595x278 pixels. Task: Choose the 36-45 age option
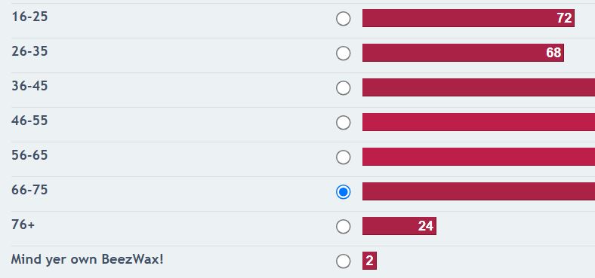pyautogui.click(x=343, y=88)
